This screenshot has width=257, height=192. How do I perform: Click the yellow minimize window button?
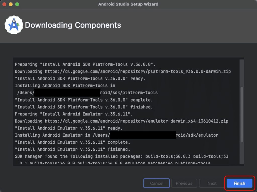[11, 4]
